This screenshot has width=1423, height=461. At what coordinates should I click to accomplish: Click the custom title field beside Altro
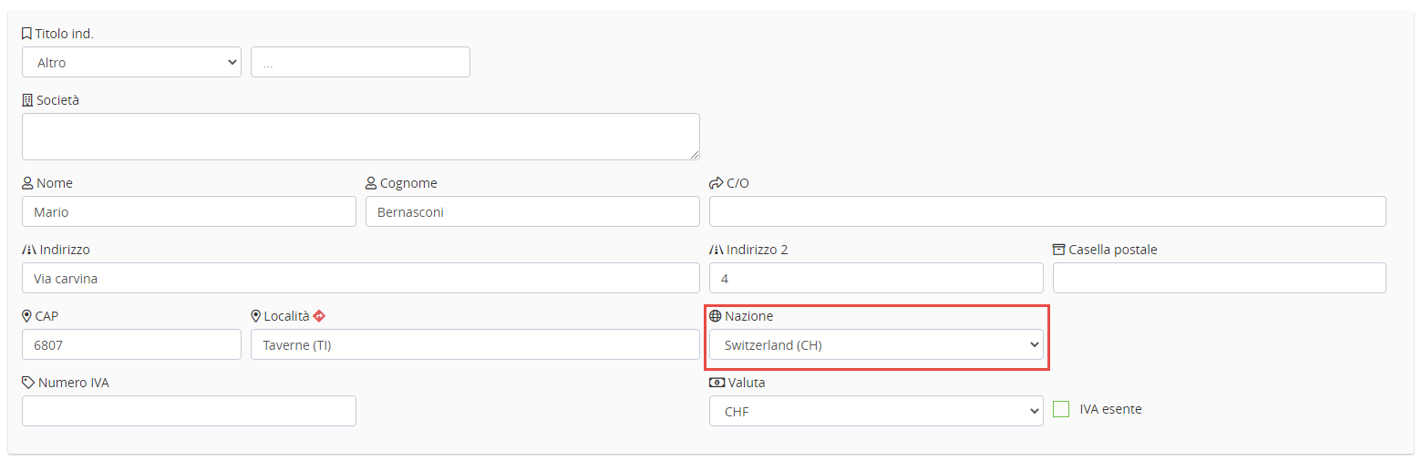pyautogui.click(x=360, y=63)
